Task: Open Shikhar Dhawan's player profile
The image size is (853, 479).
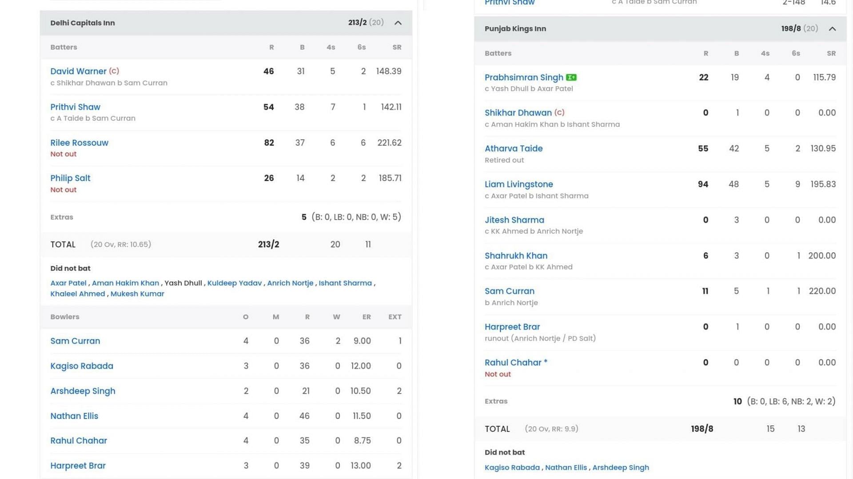Action: pos(518,113)
